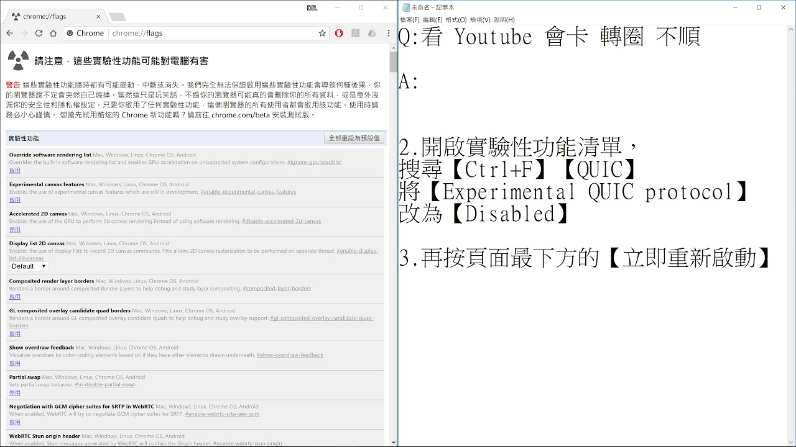Open Notepad 檔案(F) menu
The width and height of the screenshot is (796, 447).
point(410,20)
